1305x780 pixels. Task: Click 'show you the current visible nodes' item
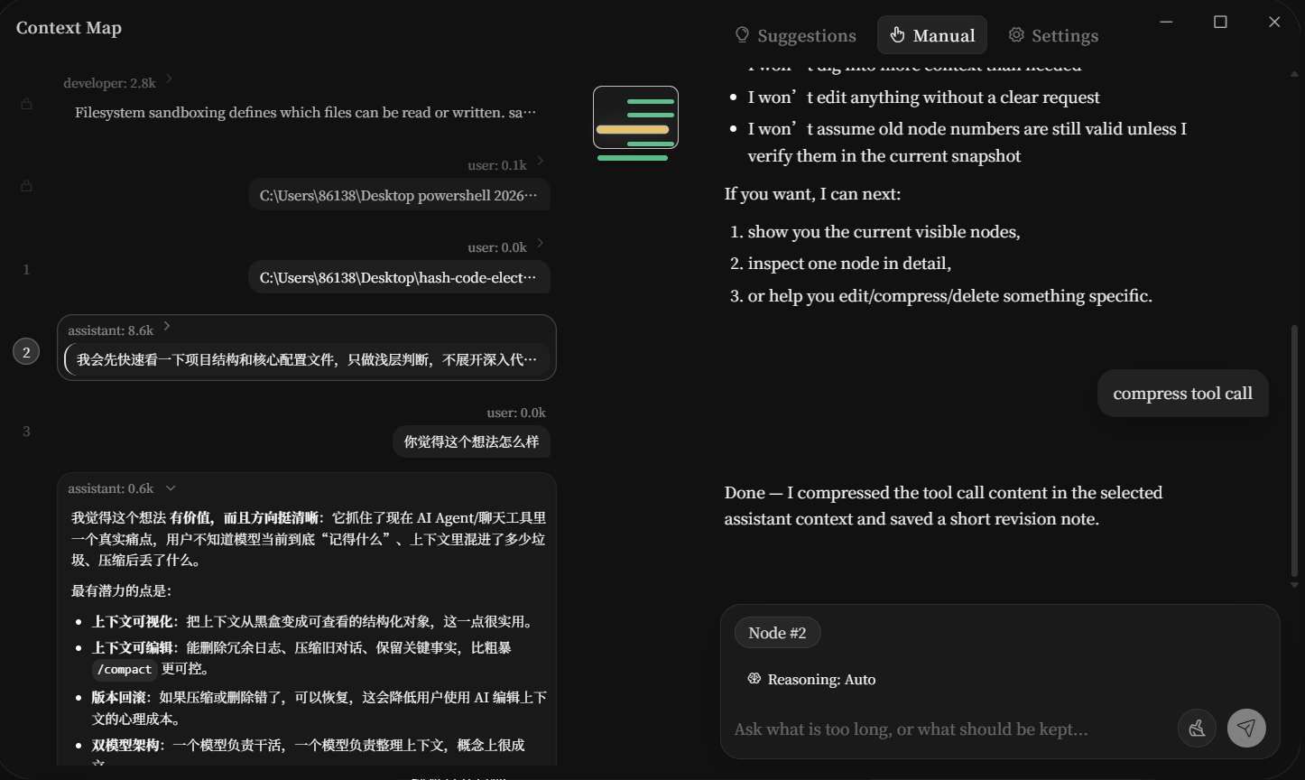[x=884, y=232]
